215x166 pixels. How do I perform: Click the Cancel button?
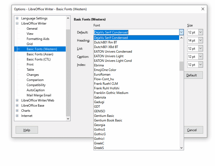pyautogui.click(x=193, y=130)
